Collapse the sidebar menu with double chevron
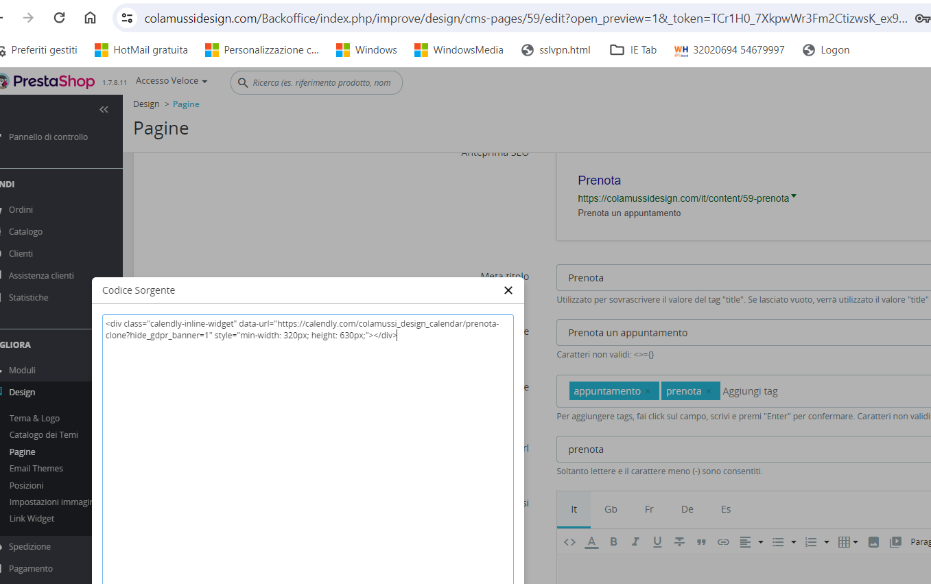The width and height of the screenshot is (931, 584). (104, 110)
